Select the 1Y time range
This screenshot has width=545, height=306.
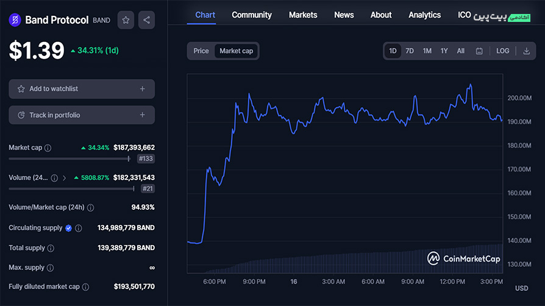click(x=444, y=51)
